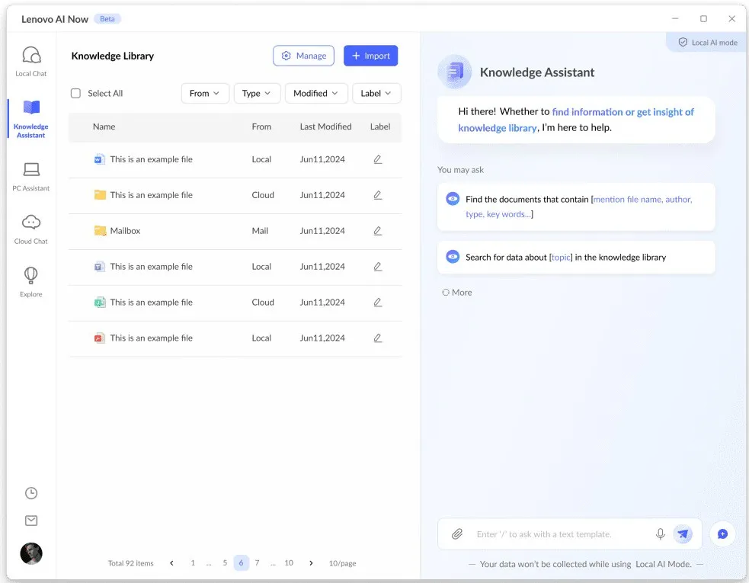Click the Mailbox row's Jun11,2024 date

pos(322,231)
